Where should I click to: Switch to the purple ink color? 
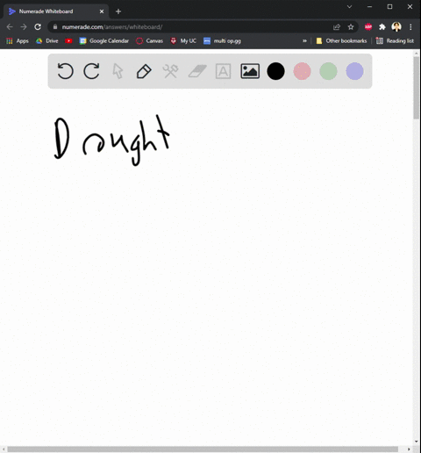tap(354, 71)
